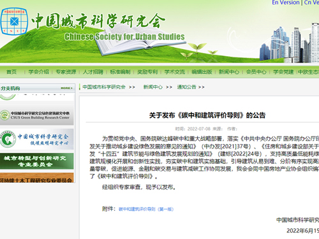319x239 pixels.
Task: Open the 标准编制 menu item
Action: pos(120,72)
